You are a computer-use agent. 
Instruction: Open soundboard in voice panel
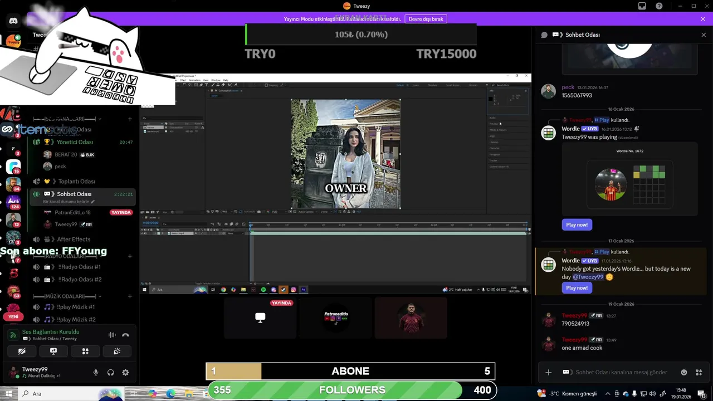[117, 351]
